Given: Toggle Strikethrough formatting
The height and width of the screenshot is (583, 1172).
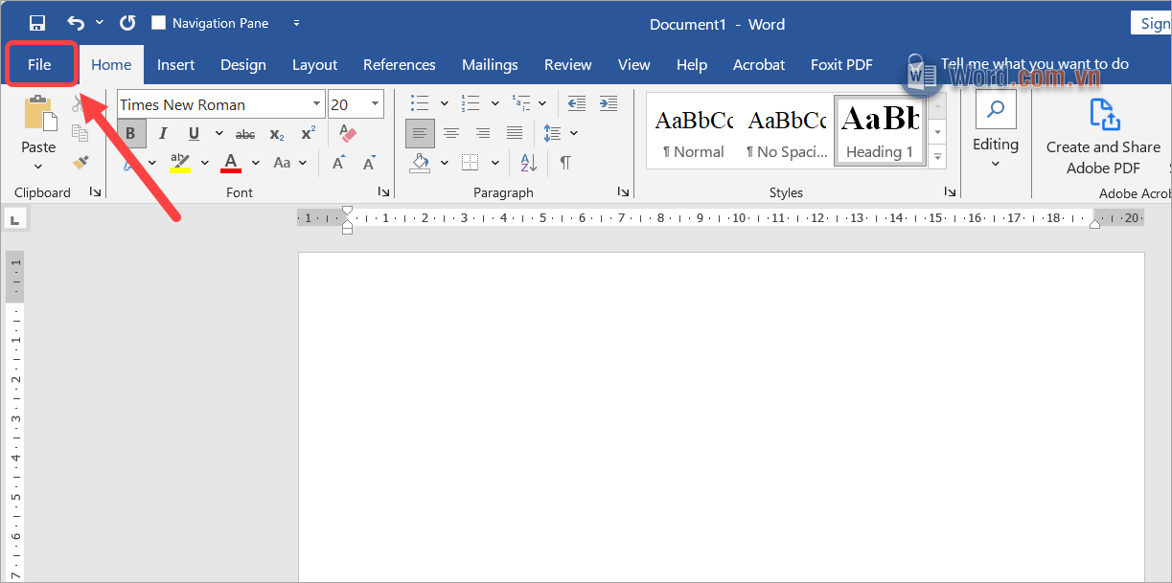Looking at the screenshot, I should tap(245, 134).
